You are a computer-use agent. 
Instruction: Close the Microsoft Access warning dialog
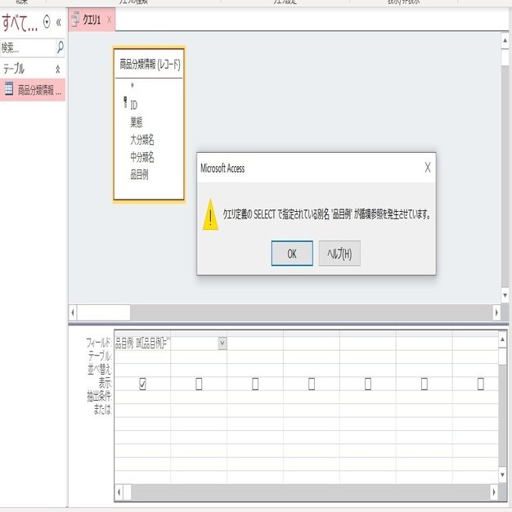(428, 168)
